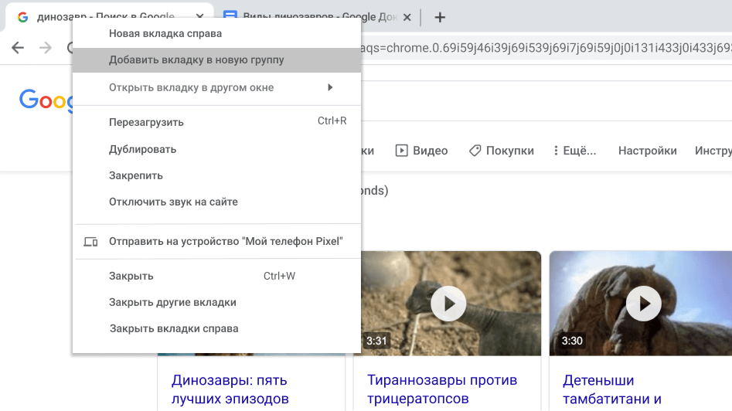The image size is (732, 411).
Task: Close the Google Docs dinosaur tab
Action: [406, 17]
